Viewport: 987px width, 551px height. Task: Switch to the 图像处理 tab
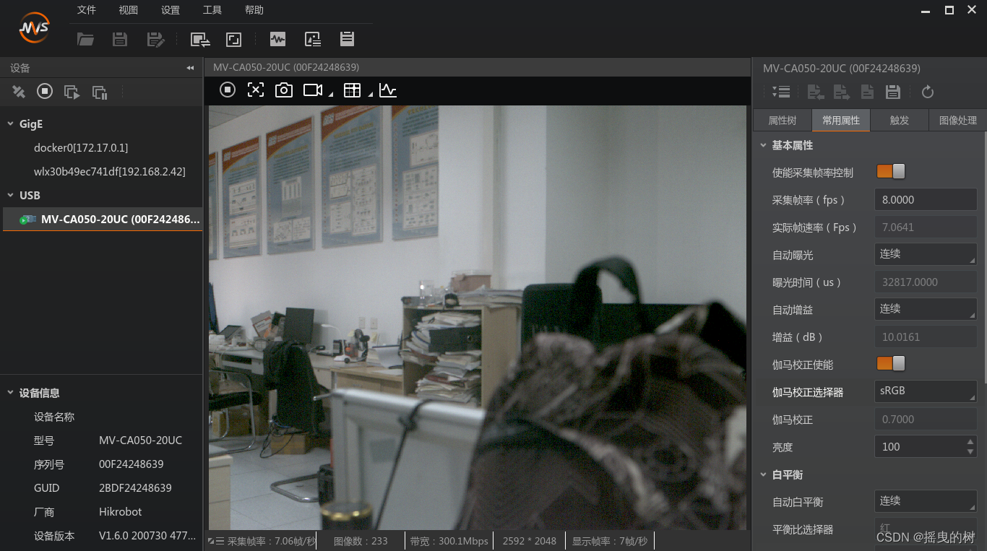pyautogui.click(x=957, y=121)
